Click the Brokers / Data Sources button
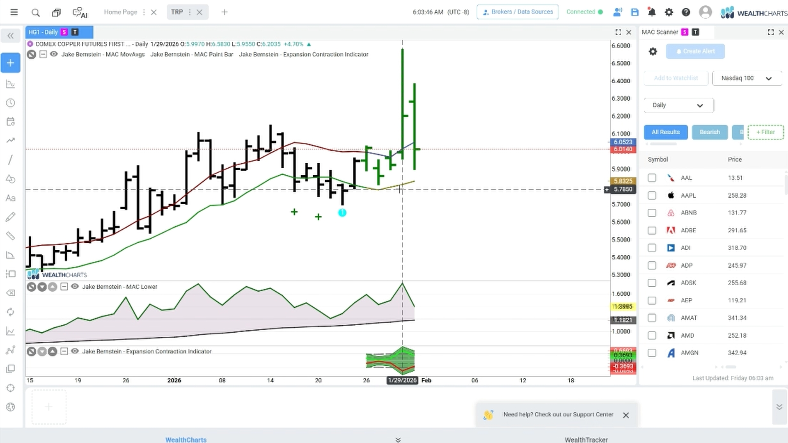Screen dimensions: 788x443 [x=518, y=12]
